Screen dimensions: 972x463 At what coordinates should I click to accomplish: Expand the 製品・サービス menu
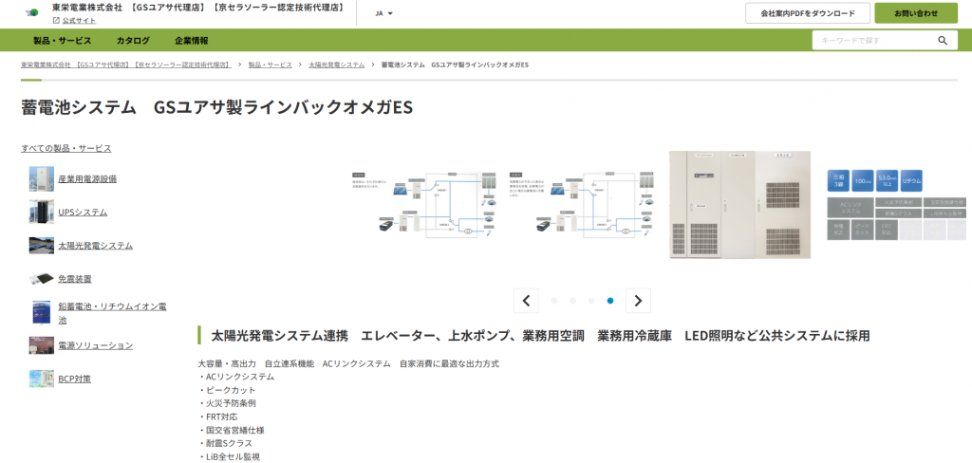tap(63, 41)
